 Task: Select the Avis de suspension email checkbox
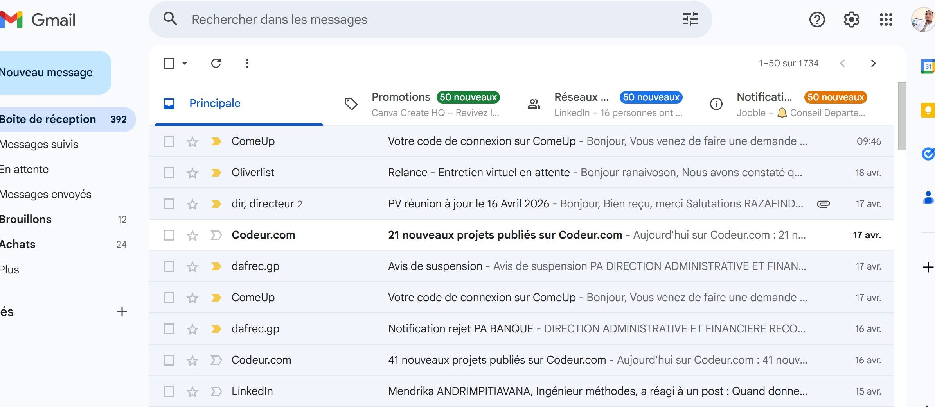coord(169,266)
